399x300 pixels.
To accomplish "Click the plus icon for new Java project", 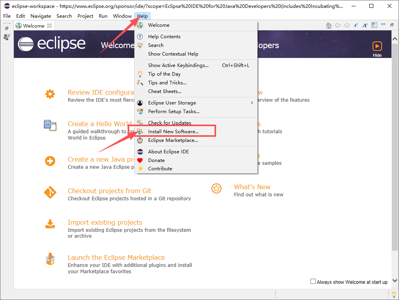I will tap(50, 161).
